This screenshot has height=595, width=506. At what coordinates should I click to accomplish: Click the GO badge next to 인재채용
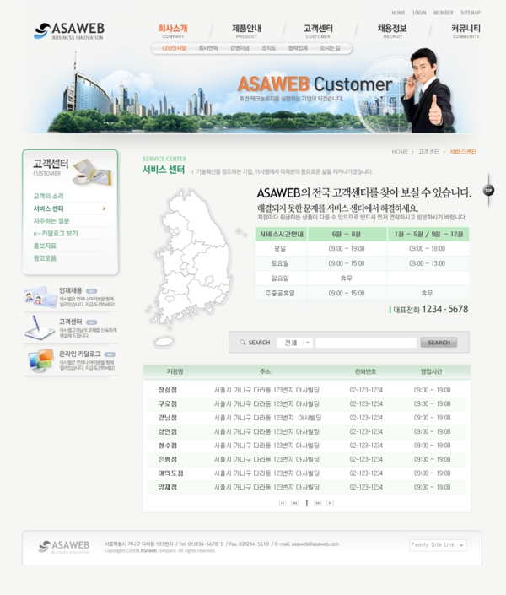pyautogui.click(x=91, y=291)
